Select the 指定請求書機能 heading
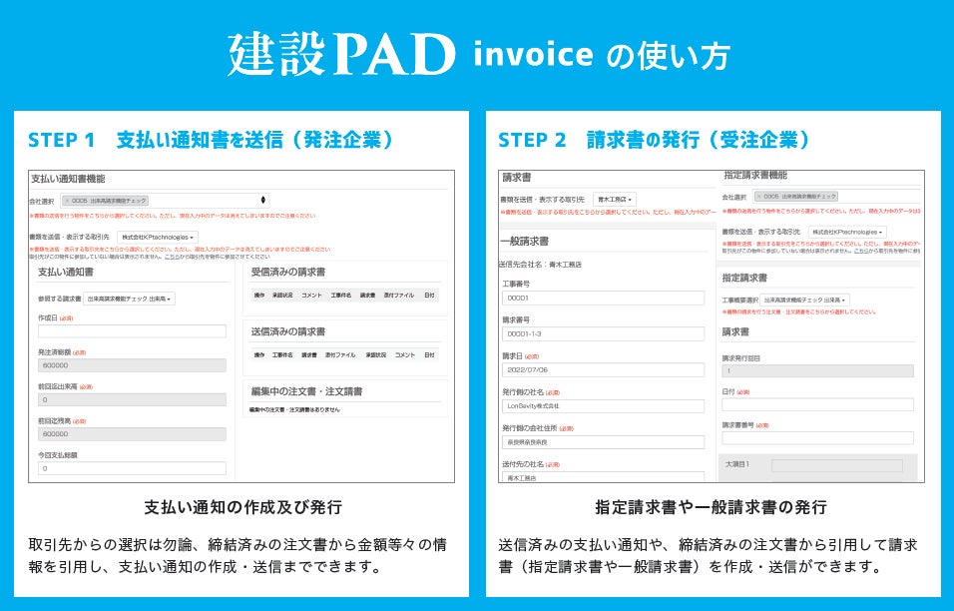 tap(755, 176)
